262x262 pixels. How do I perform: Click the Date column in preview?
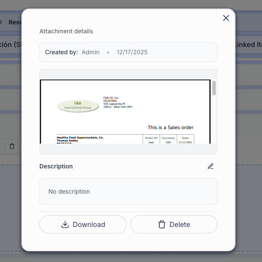pos(185,138)
